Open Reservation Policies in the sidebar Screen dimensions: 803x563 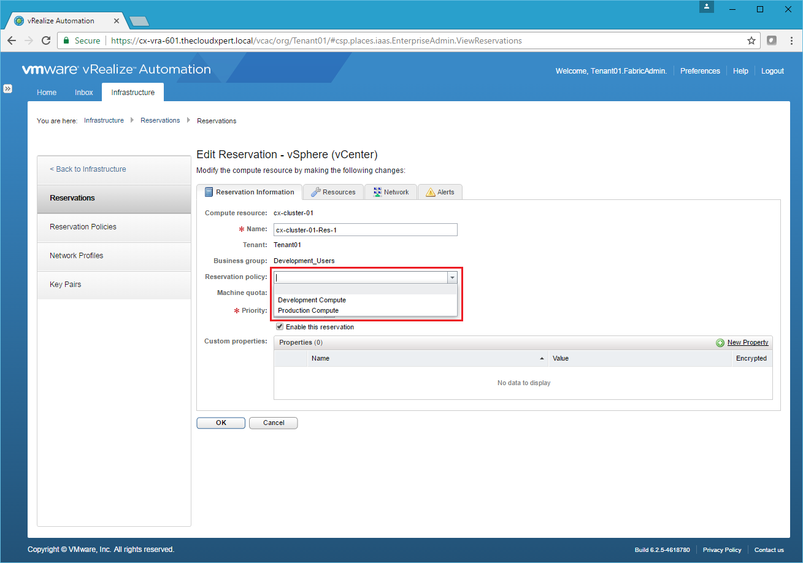coord(83,227)
